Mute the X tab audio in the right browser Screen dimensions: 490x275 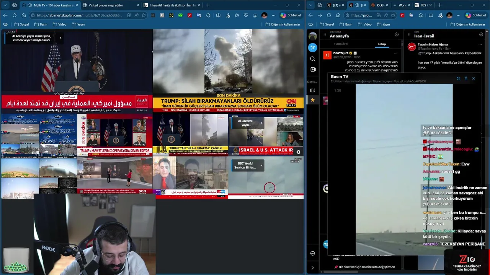point(357,5)
